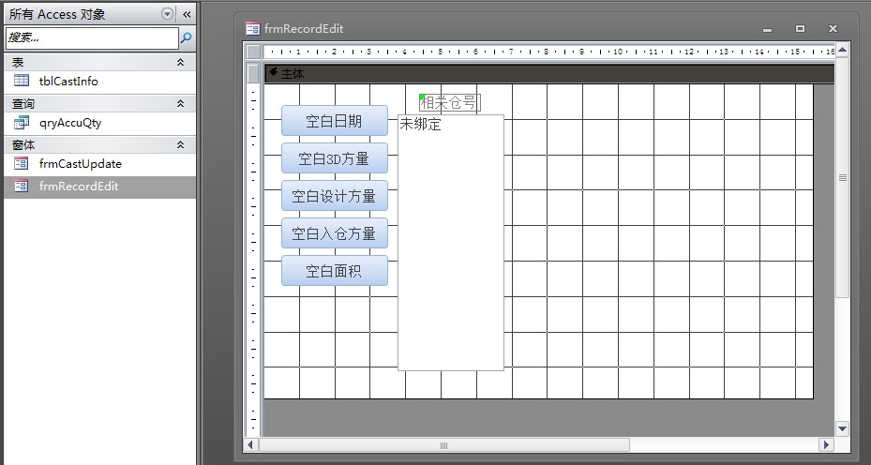Select the frmCastUpdate form
Viewport: 871px width, 465px height.
point(80,164)
